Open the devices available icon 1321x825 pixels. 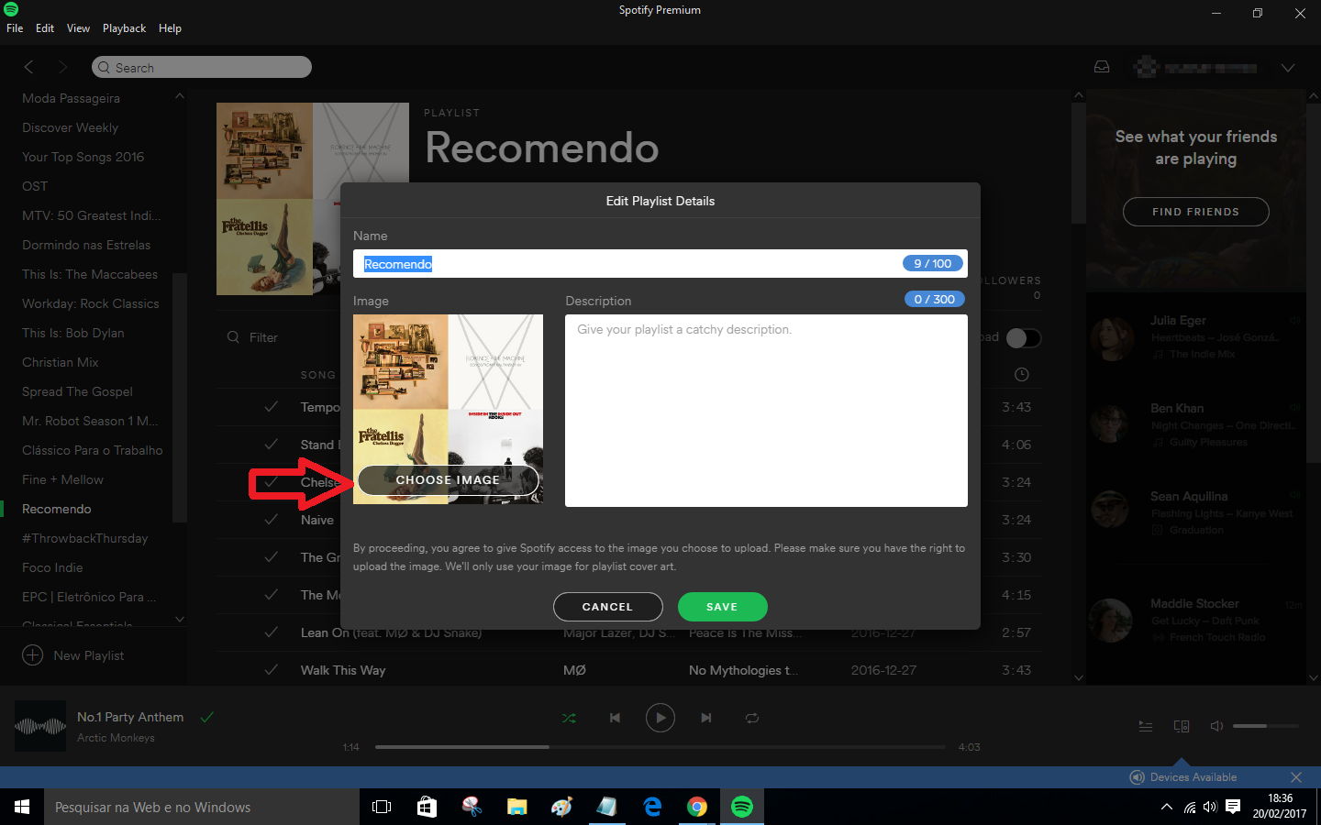(x=1182, y=726)
